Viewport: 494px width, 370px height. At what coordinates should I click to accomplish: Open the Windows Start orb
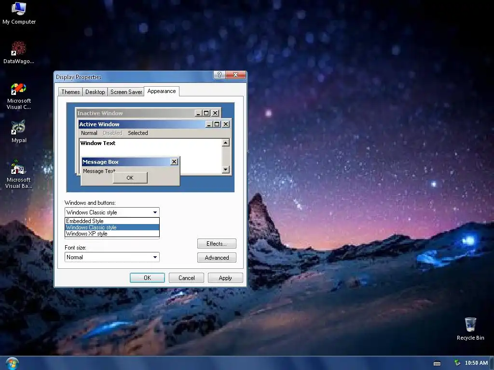[x=12, y=363]
